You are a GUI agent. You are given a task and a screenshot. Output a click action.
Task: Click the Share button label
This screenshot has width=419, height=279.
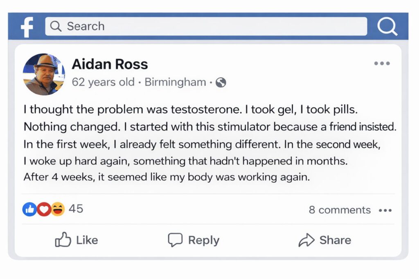tap(335, 240)
